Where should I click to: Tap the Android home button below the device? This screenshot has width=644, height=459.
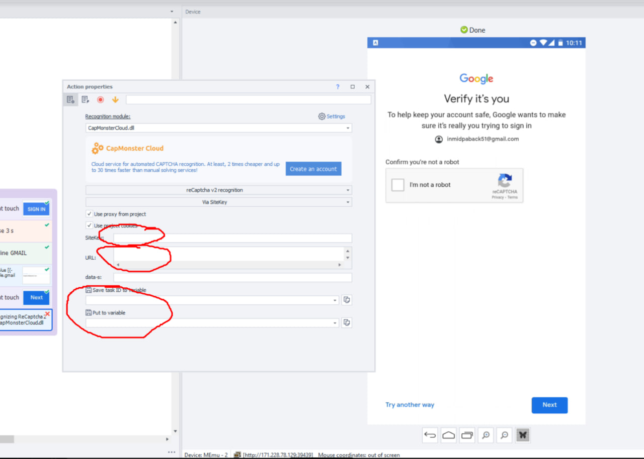click(448, 435)
